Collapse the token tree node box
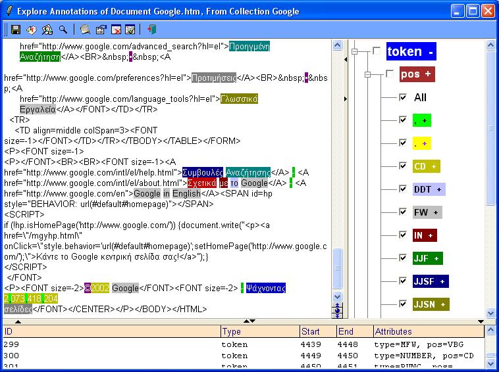 pos(355,51)
